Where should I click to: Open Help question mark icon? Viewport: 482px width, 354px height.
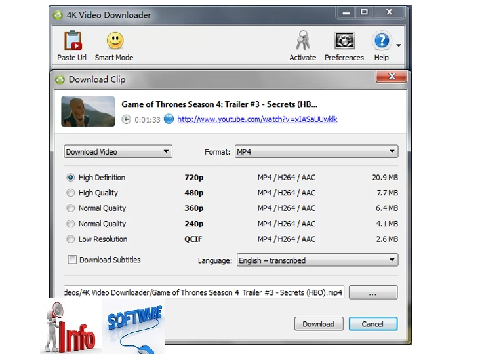pos(382,41)
